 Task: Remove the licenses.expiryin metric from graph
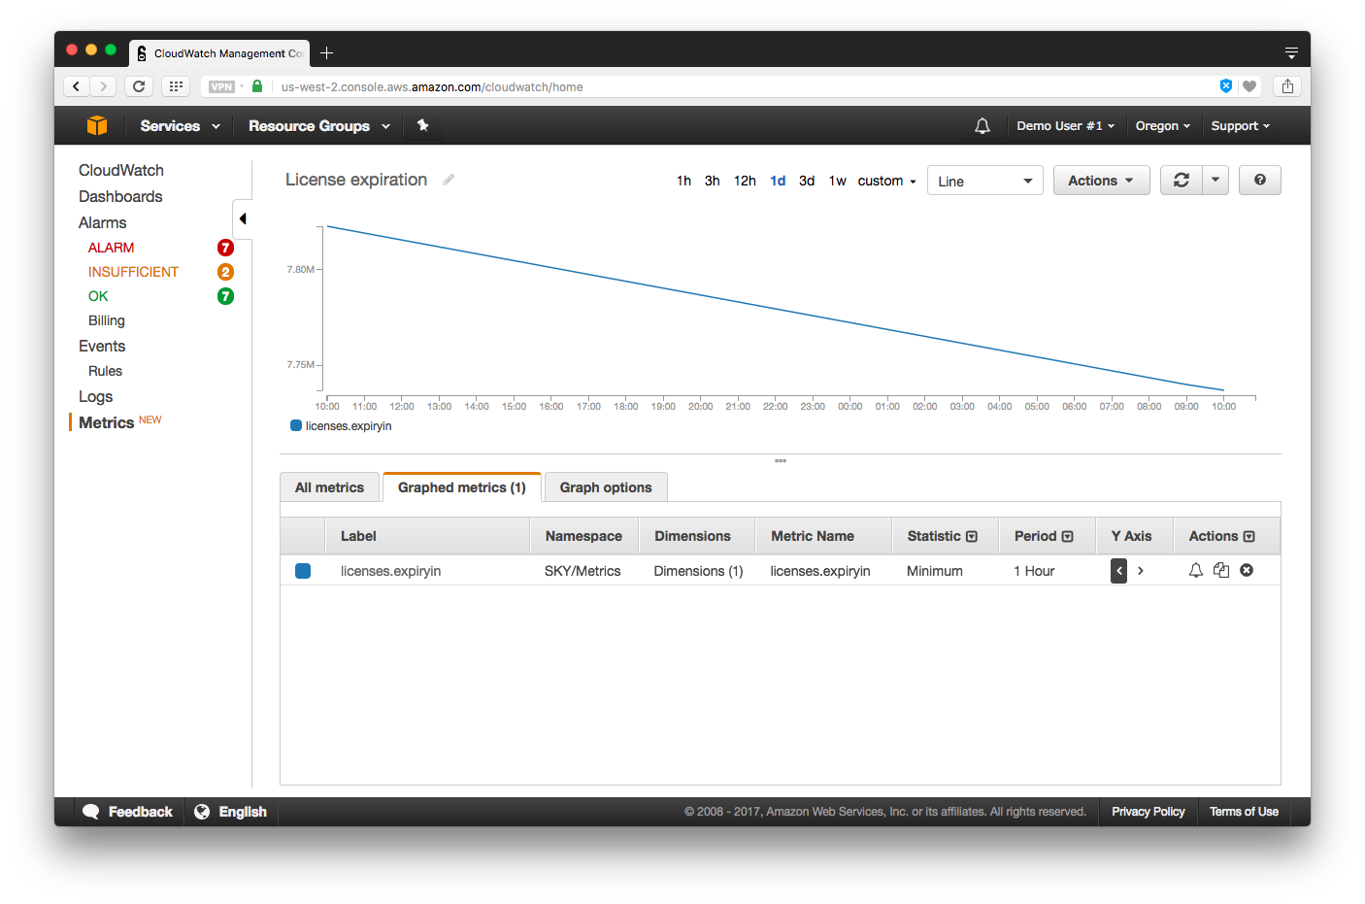(1247, 571)
